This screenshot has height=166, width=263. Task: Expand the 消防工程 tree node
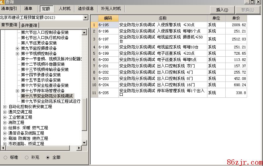pos(5,123)
